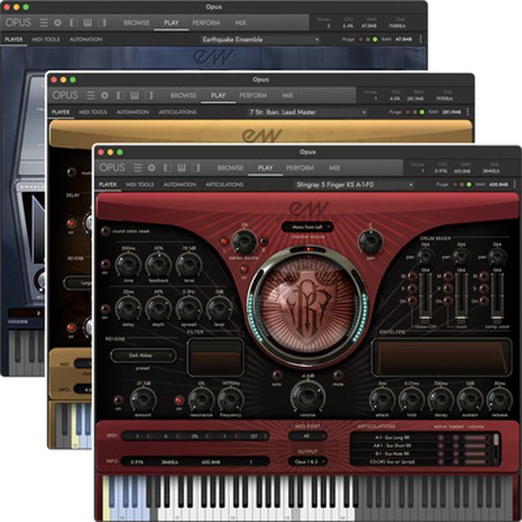Open MIDI Port All dropdown
The image size is (522, 522).
tap(307, 436)
